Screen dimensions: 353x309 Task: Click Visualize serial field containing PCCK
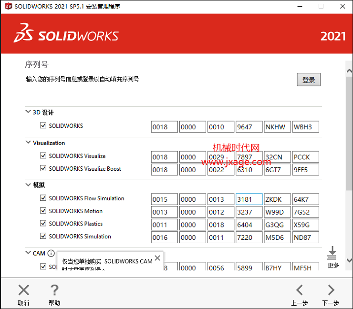tap(305, 157)
